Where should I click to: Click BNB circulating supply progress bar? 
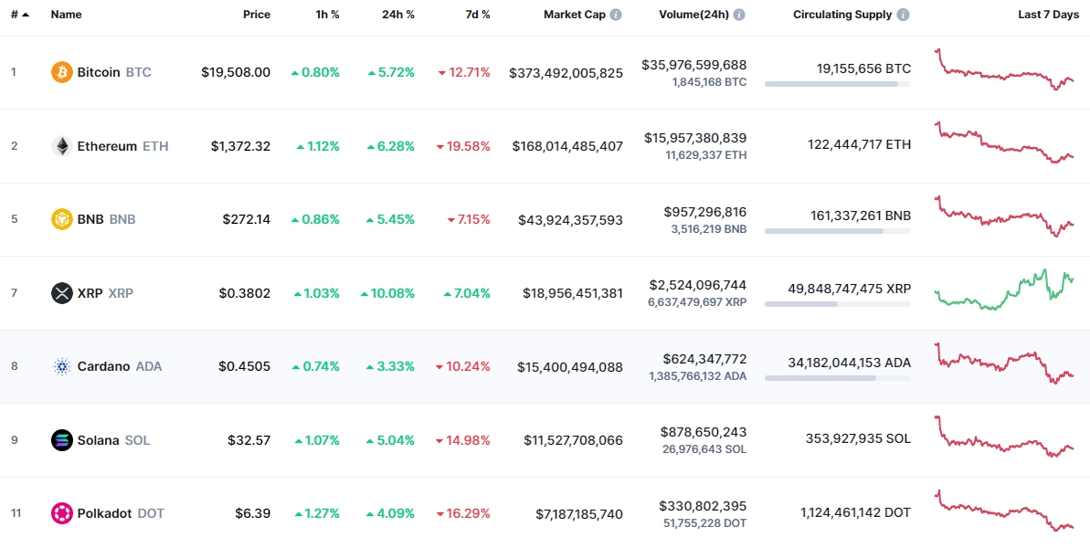point(838,230)
